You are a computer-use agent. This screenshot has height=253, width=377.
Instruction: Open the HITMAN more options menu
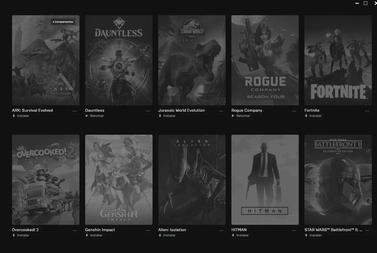click(294, 230)
